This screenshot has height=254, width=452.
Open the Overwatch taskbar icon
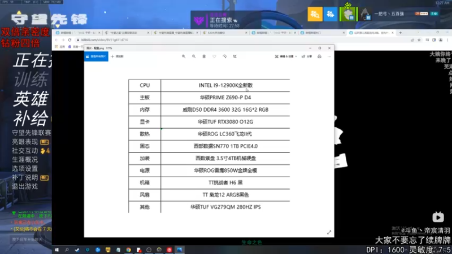coord(159,249)
